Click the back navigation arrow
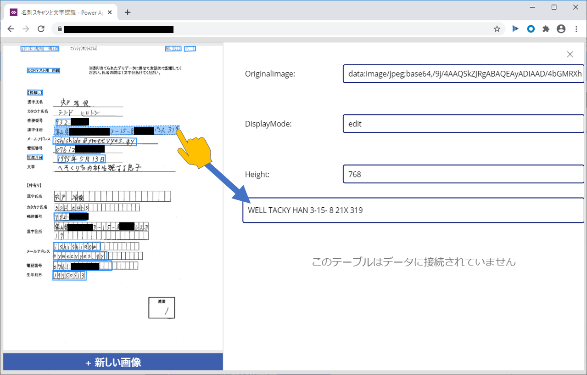The width and height of the screenshot is (587, 375). click(x=11, y=28)
